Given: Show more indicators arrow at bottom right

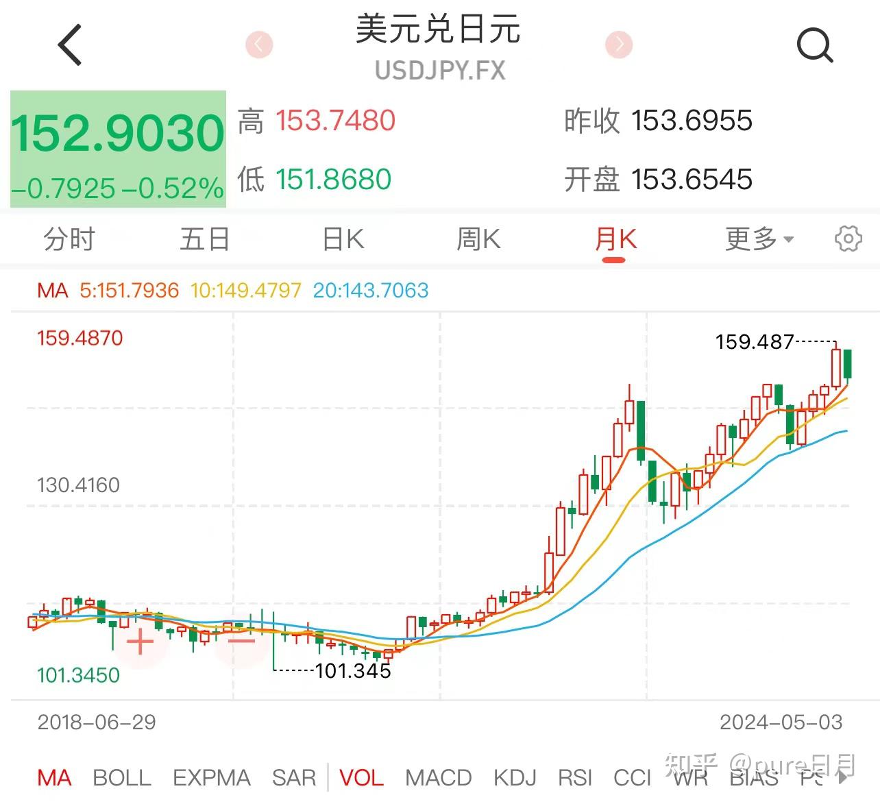Looking at the screenshot, I should [x=843, y=777].
